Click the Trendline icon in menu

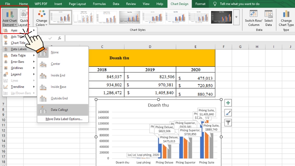pyautogui.click(x=6, y=87)
